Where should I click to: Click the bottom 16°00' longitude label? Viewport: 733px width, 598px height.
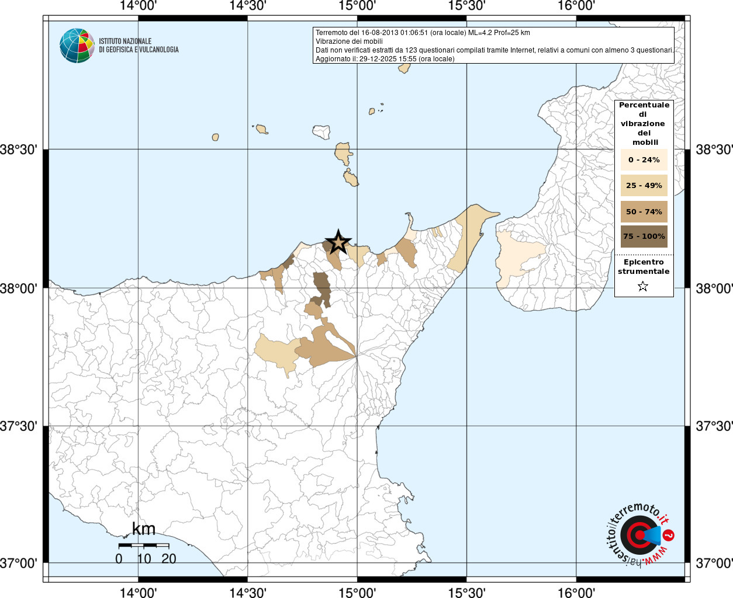coord(576,592)
